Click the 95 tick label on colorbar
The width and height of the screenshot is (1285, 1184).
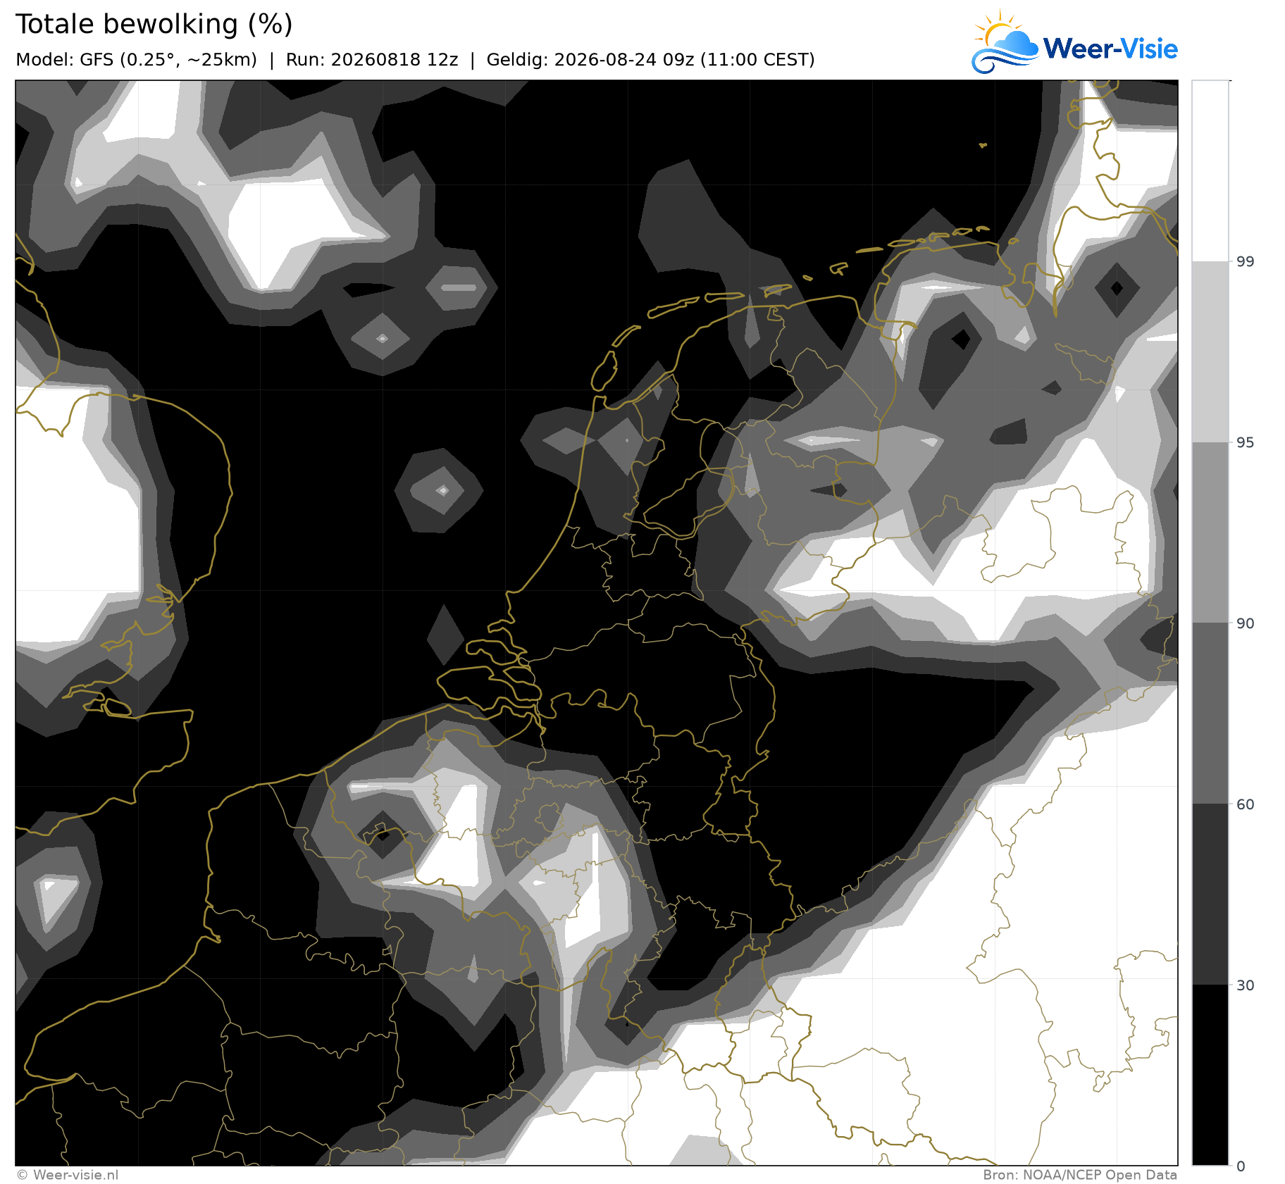(1246, 442)
